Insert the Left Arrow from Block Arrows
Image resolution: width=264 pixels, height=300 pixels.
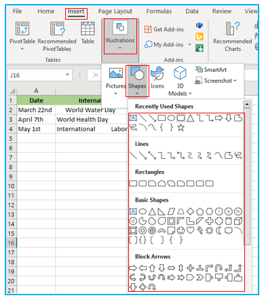(143, 268)
